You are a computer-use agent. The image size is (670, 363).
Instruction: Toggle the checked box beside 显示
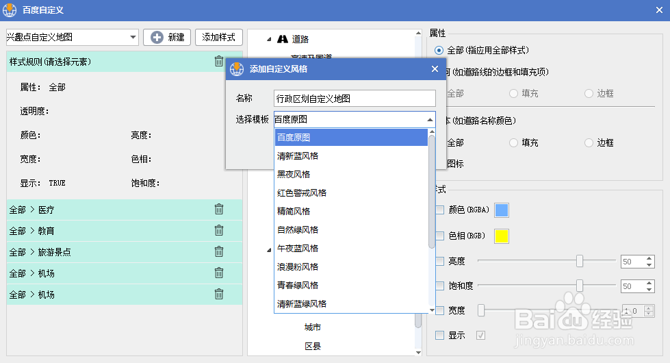[480, 335]
